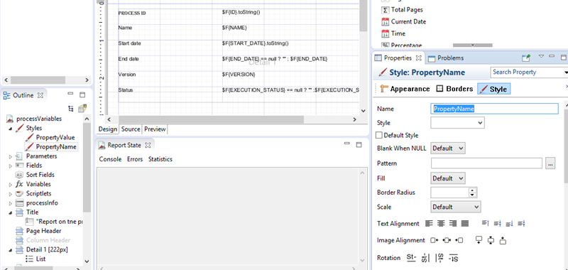Open the Scale dropdown
Viewport: 568px width, 270px height.
(x=456, y=207)
